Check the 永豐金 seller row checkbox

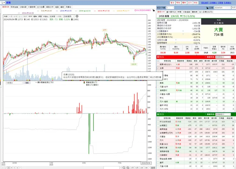pyautogui.click(x=158, y=136)
